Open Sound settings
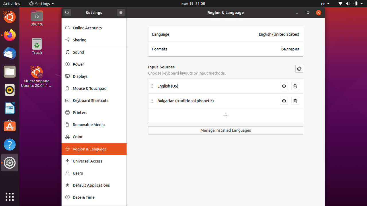This screenshot has height=206, width=367. pyautogui.click(x=94, y=52)
